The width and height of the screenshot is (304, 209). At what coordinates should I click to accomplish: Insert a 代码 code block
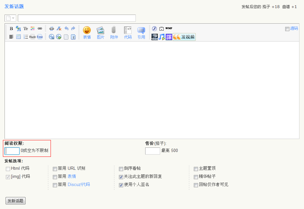pyautogui.click(x=128, y=33)
